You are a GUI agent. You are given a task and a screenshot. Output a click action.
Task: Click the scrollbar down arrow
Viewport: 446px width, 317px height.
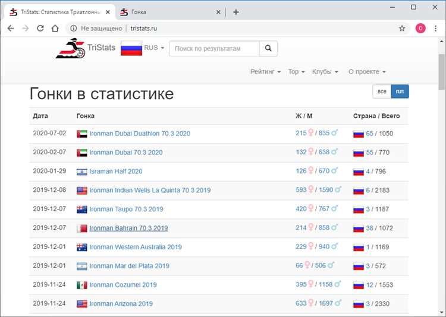[441, 312]
